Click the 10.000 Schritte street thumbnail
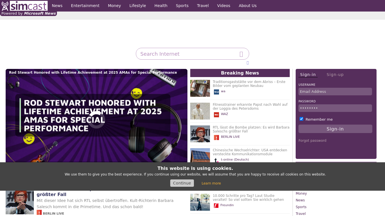 click(x=200, y=202)
